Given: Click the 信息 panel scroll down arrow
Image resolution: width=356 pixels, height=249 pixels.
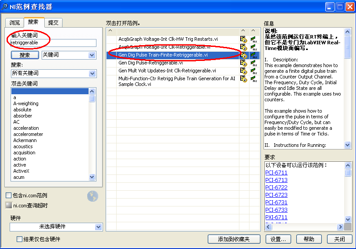Looking at the screenshot, I should click(x=347, y=145).
